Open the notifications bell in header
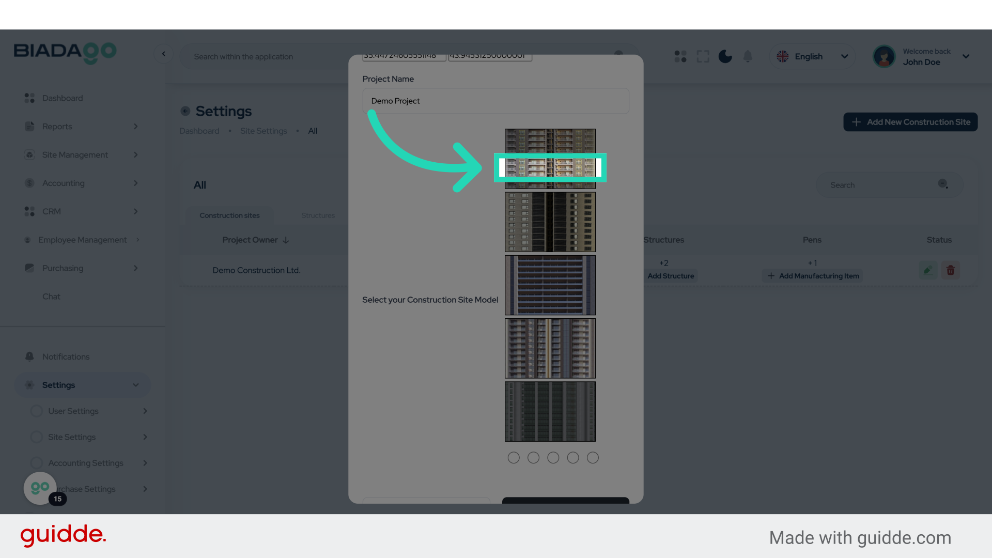This screenshot has height=558, width=992. coord(748,56)
